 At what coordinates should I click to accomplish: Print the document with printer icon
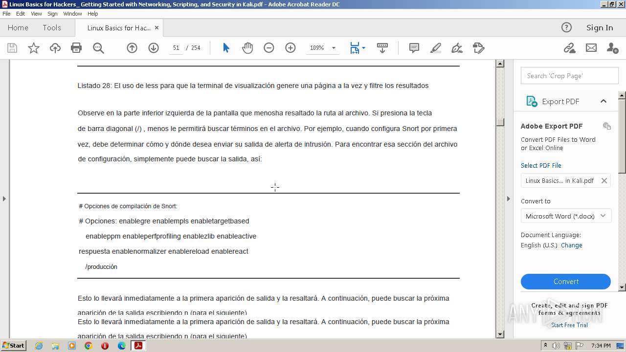76,48
